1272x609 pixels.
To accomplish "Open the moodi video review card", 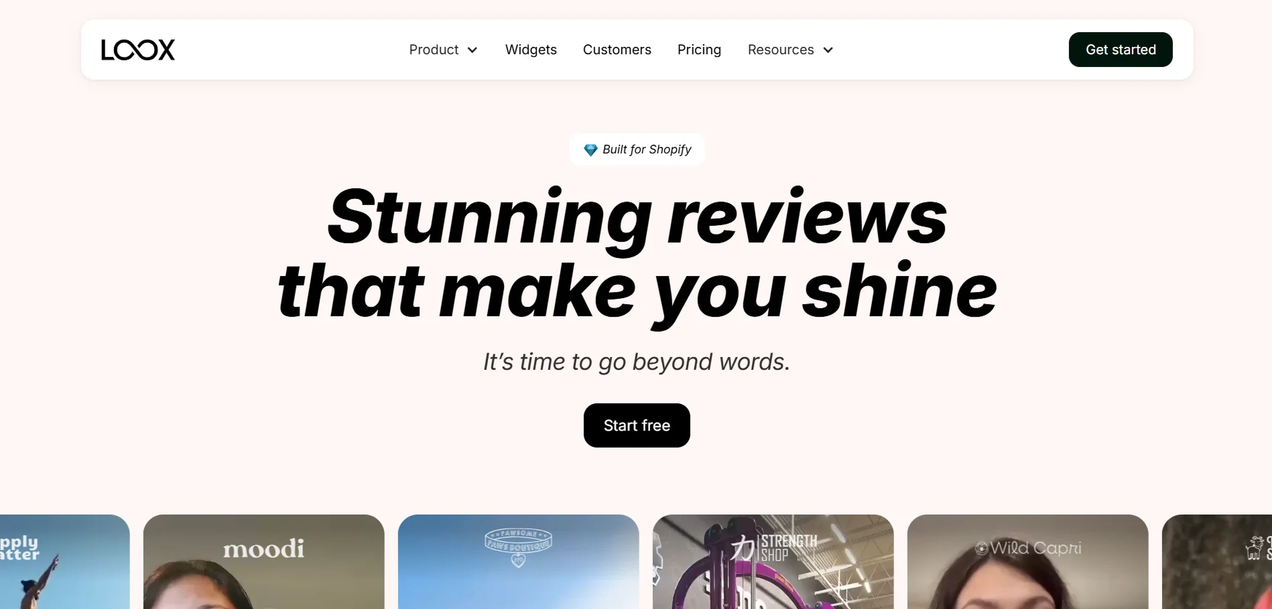I will coord(264,561).
